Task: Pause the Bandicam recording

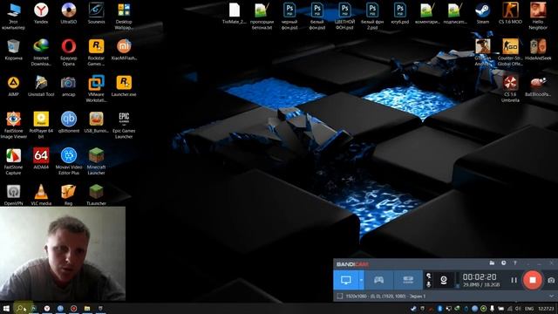Action: [x=514, y=280]
